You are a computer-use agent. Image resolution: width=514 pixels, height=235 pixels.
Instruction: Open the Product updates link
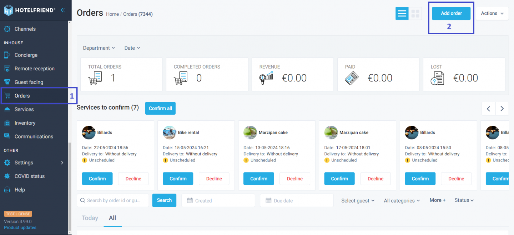pyautogui.click(x=20, y=227)
